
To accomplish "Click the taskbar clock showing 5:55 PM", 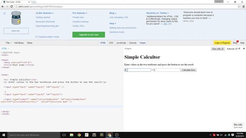I will click(x=240, y=135).
